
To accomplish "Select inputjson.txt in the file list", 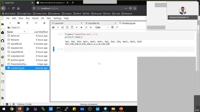I will pyautogui.click(x=27, y=48).
